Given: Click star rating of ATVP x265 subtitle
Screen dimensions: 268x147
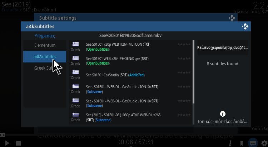Looking at the screenshot, I should coord(184,115).
